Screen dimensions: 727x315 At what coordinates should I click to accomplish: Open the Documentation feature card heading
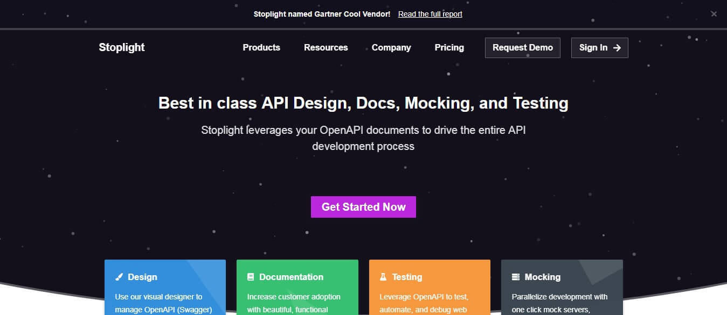tap(291, 277)
